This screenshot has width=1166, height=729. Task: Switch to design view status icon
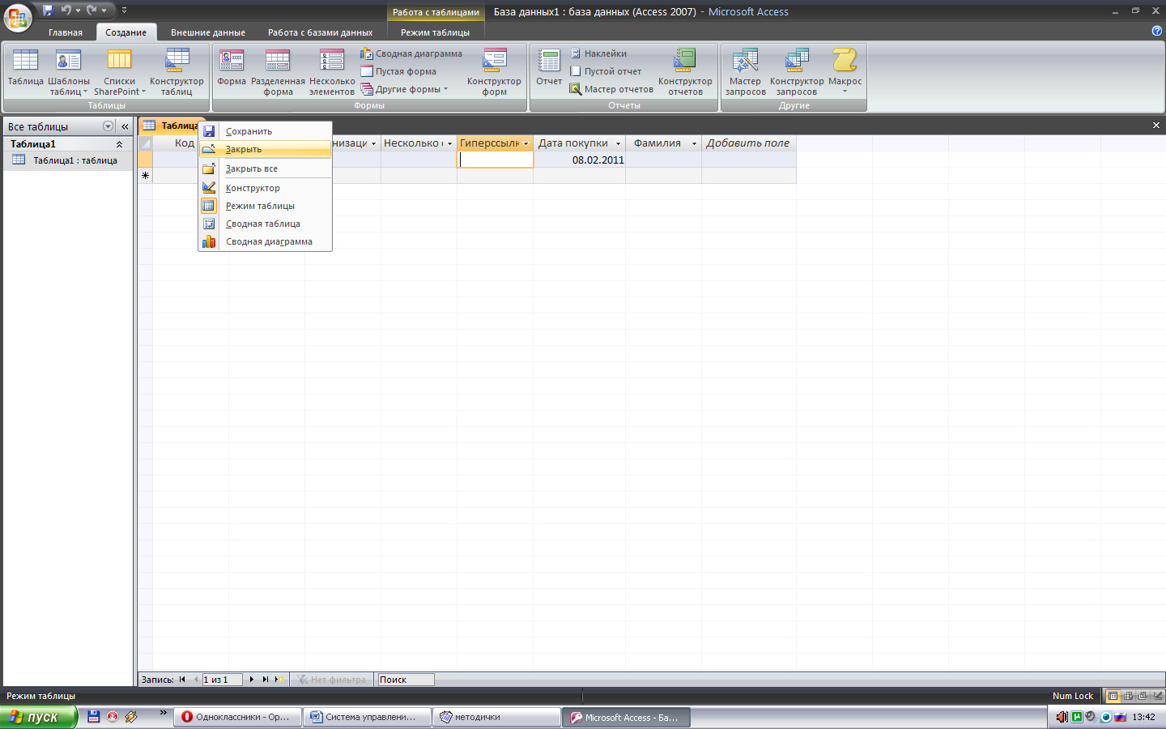click(x=1158, y=696)
